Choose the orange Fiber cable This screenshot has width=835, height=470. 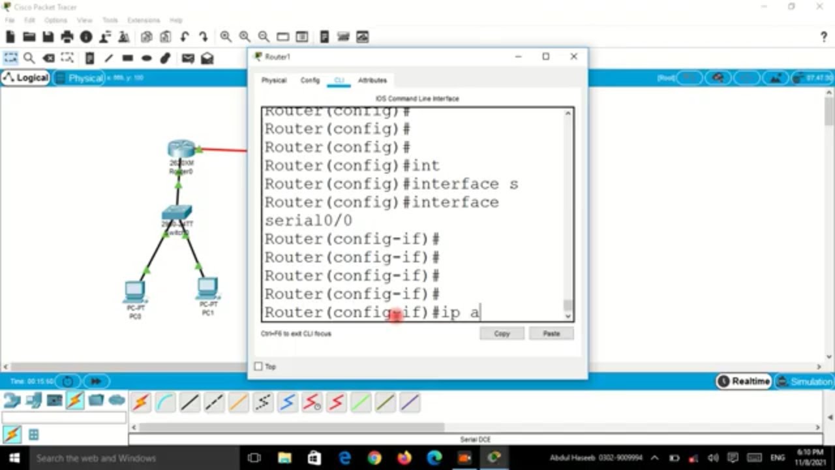[x=239, y=403]
